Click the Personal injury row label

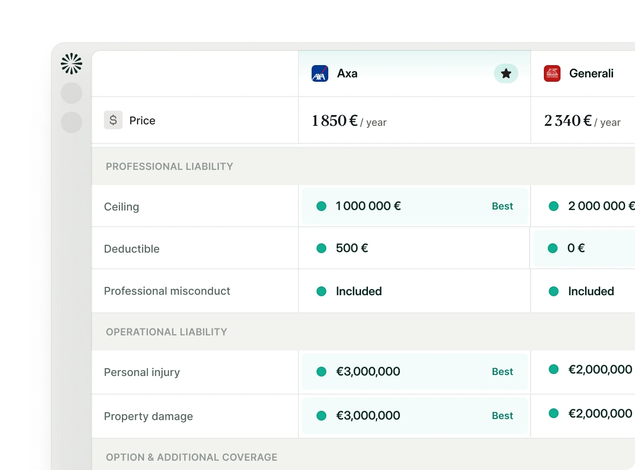(142, 372)
